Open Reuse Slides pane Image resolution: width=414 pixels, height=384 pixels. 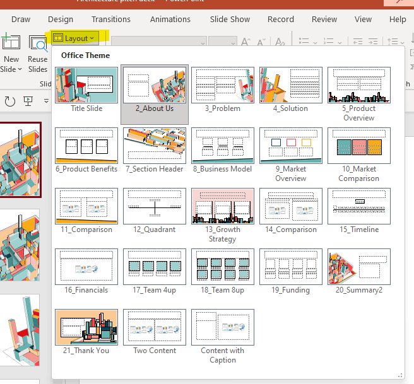[38, 54]
